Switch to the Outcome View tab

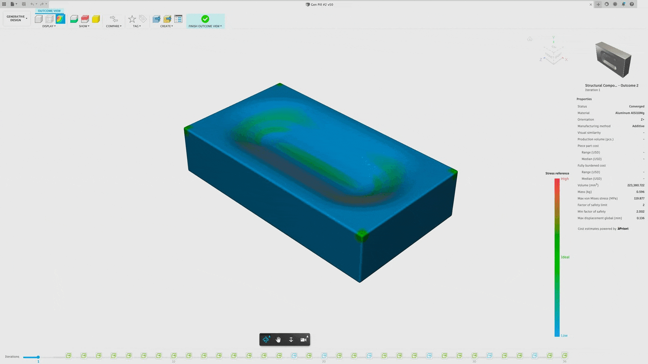click(x=49, y=11)
